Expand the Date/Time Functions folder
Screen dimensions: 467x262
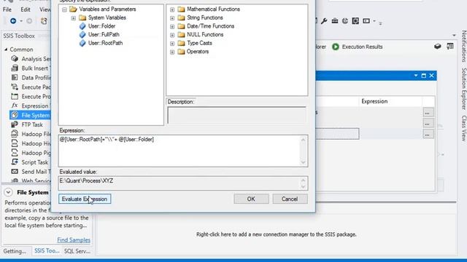[x=172, y=27]
